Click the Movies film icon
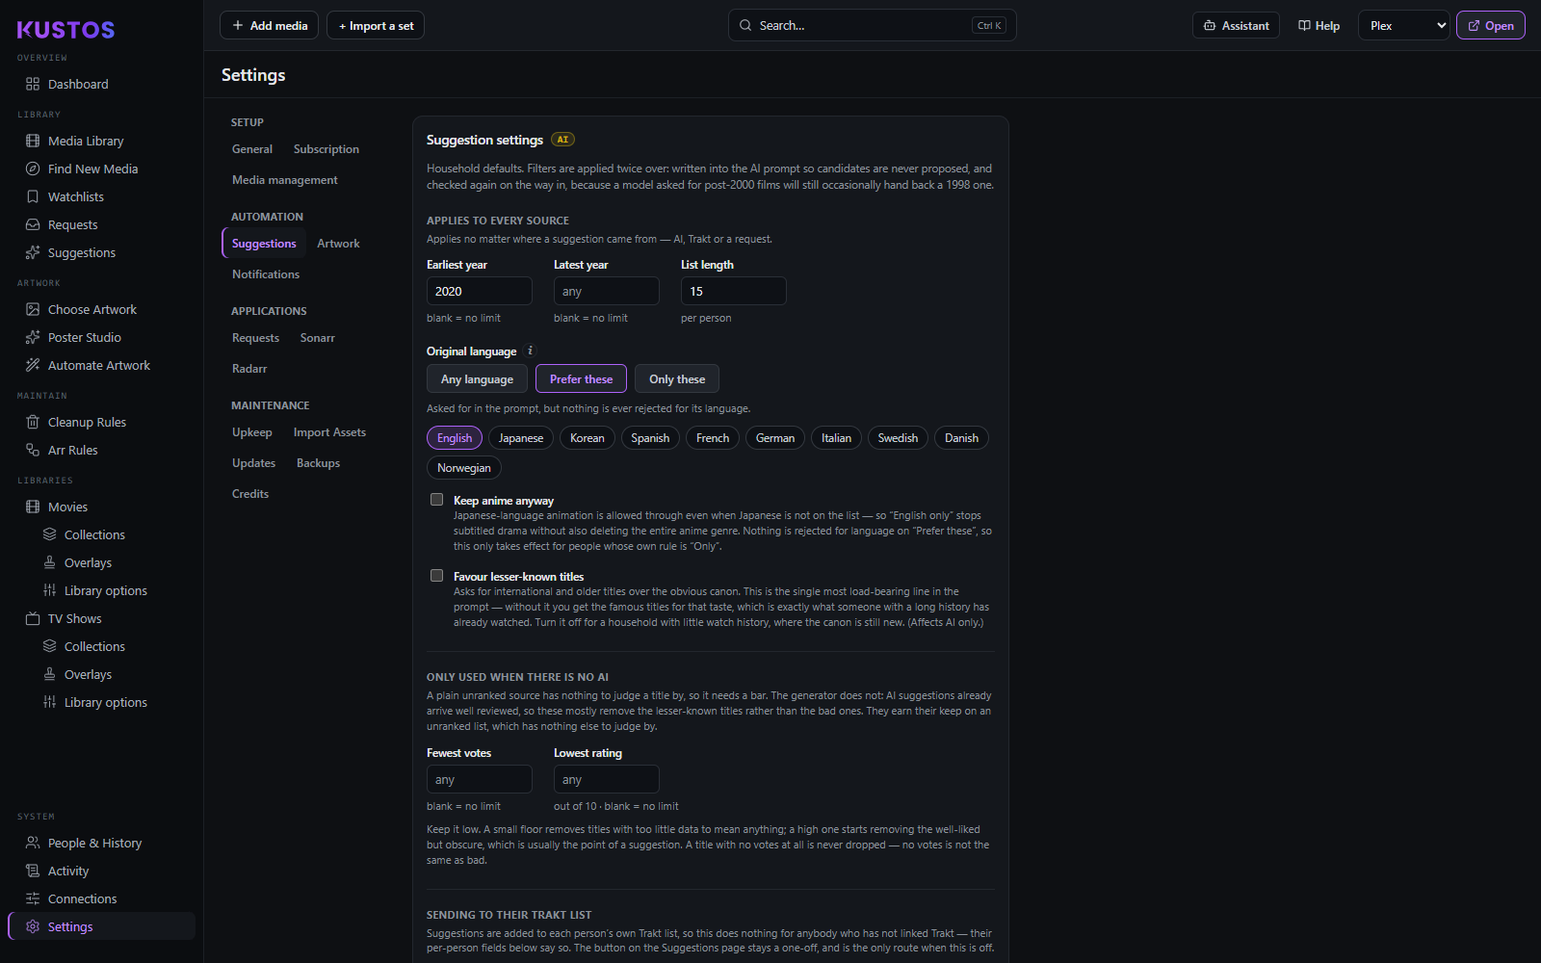Viewport: 1541px width, 963px height. click(x=33, y=507)
